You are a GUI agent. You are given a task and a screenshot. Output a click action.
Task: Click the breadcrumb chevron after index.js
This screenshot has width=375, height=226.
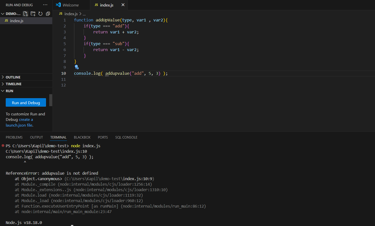80,14
